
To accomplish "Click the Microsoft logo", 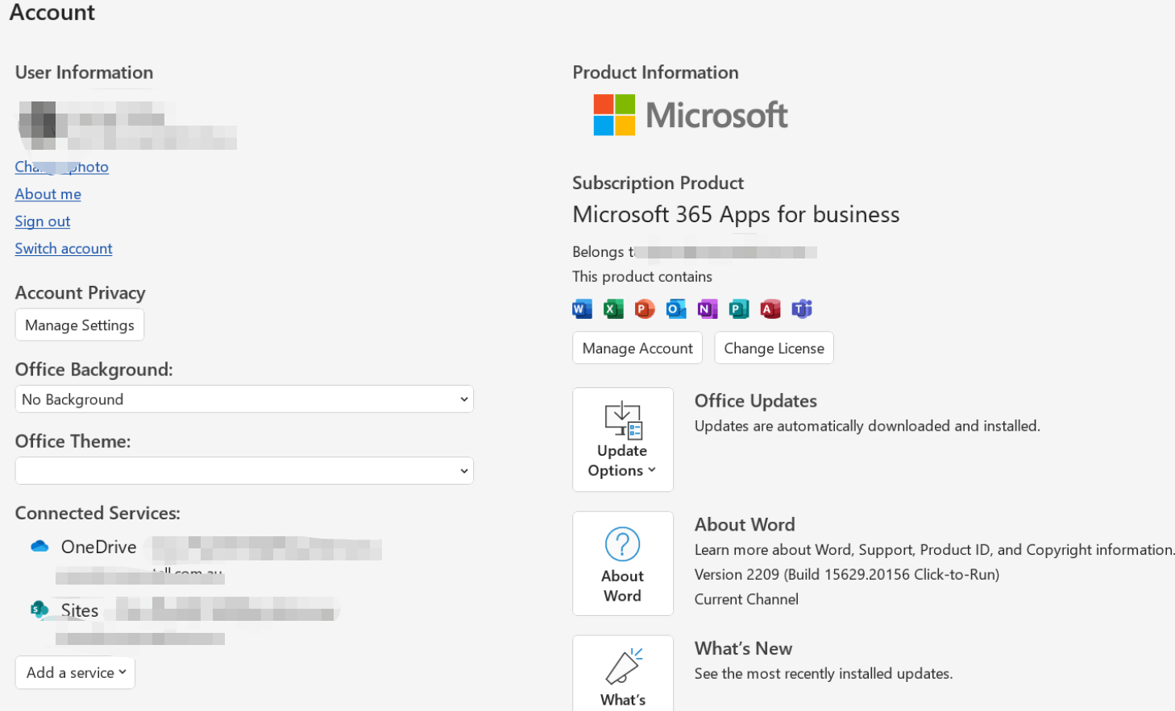I will [x=691, y=115].
